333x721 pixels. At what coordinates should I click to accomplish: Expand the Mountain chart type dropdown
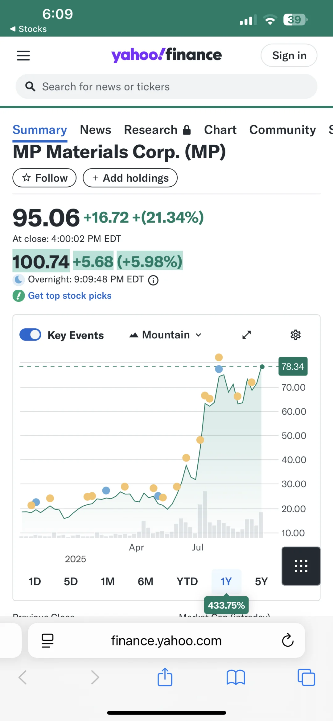166,335
